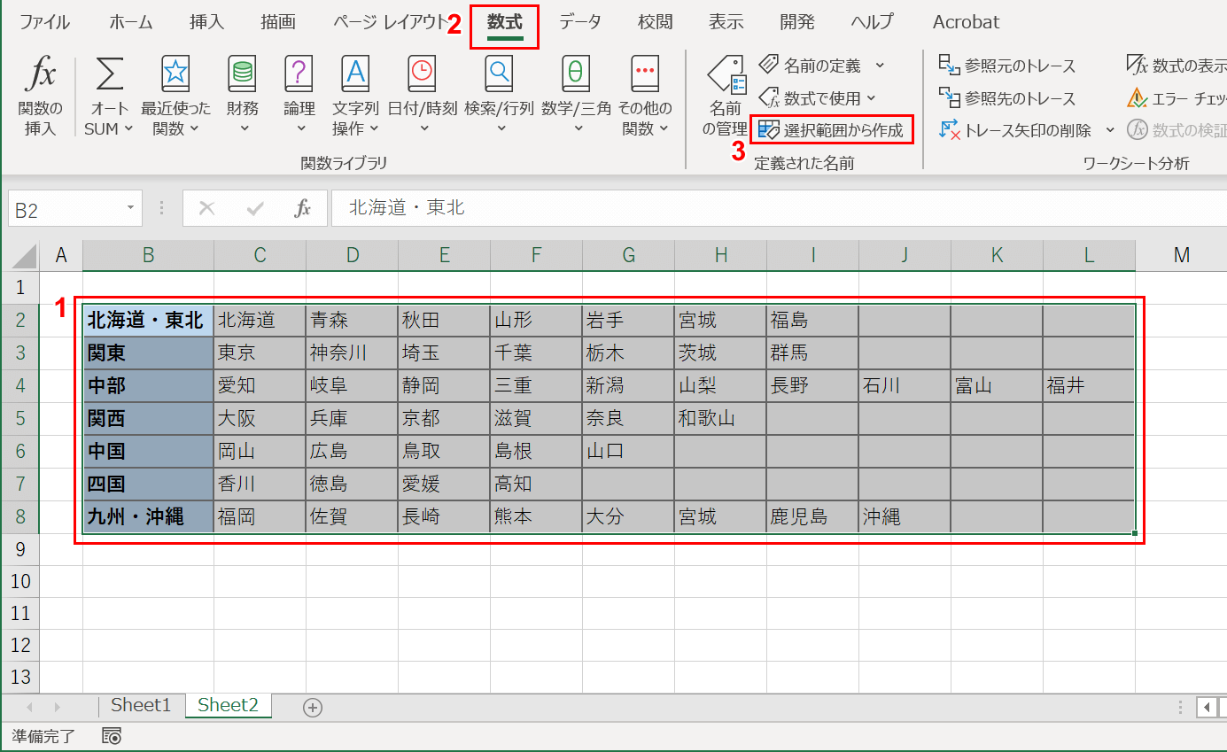Select the Sheet1 sheet tab

pos(140,706)
